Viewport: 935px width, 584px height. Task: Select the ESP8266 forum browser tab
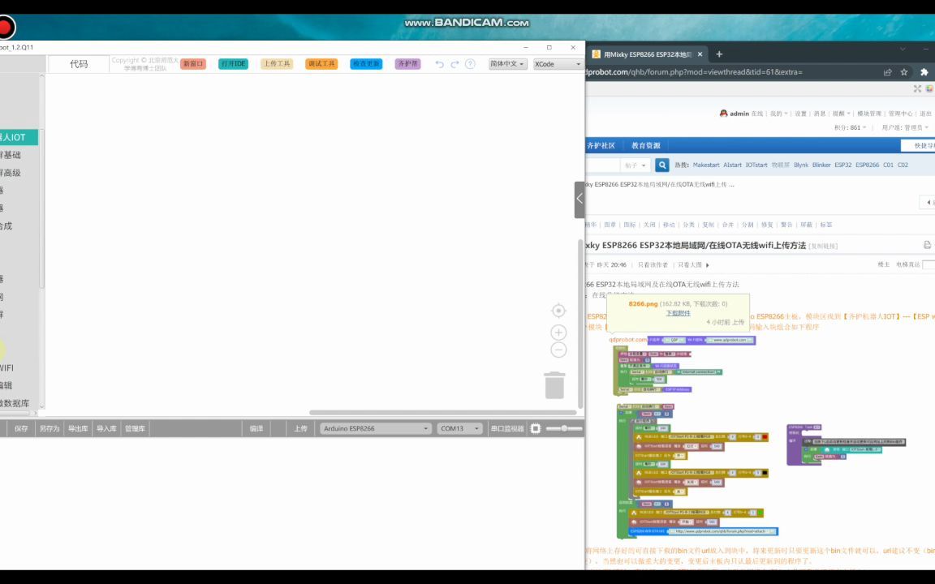(645, 54)
